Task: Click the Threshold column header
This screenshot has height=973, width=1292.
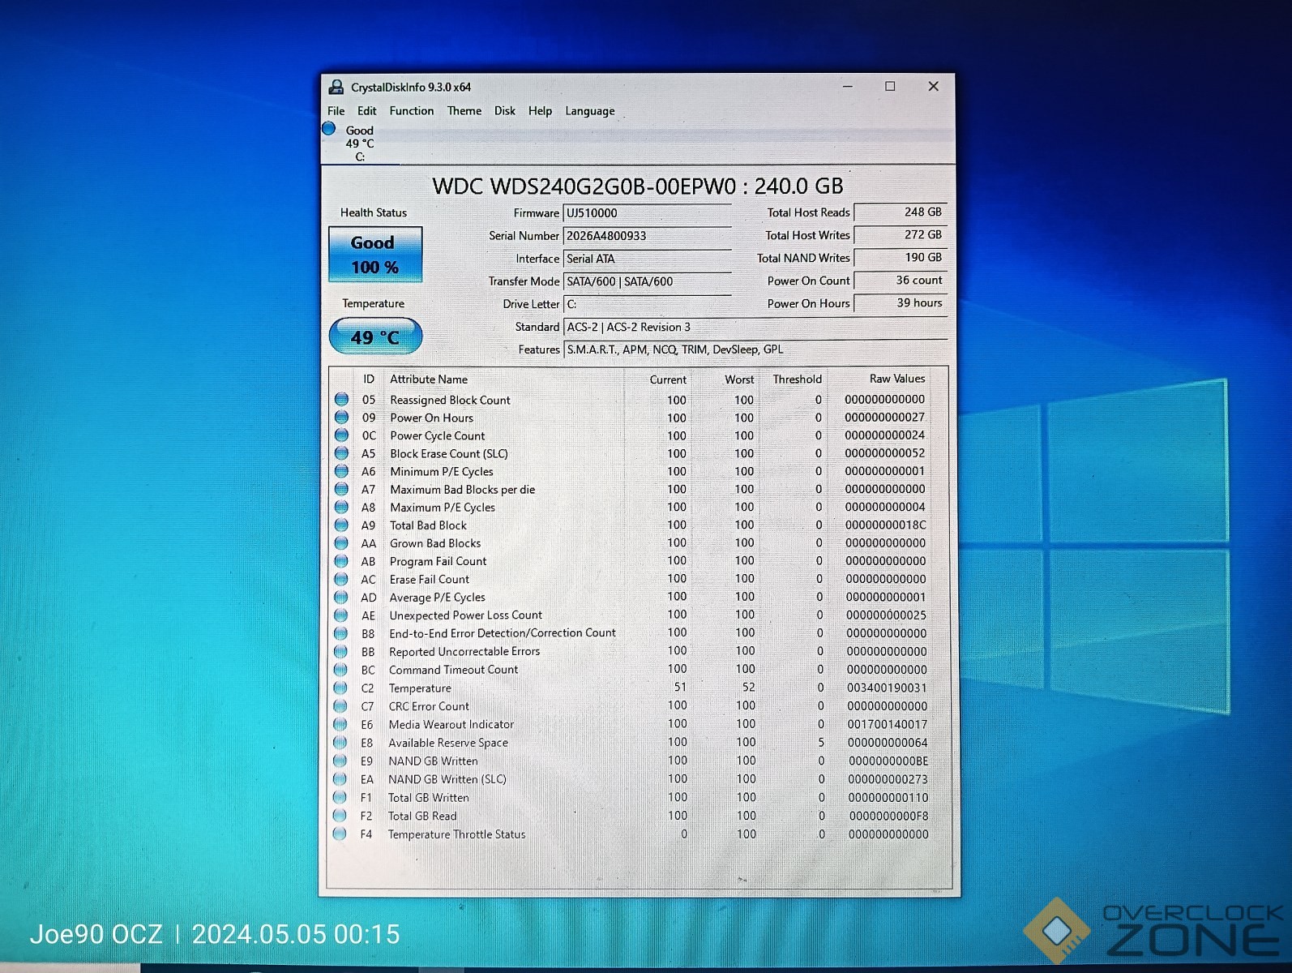Action: pos(797,379)
